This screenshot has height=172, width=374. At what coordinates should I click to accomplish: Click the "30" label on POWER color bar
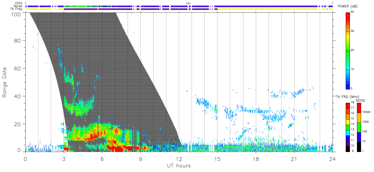coord(353,31)
